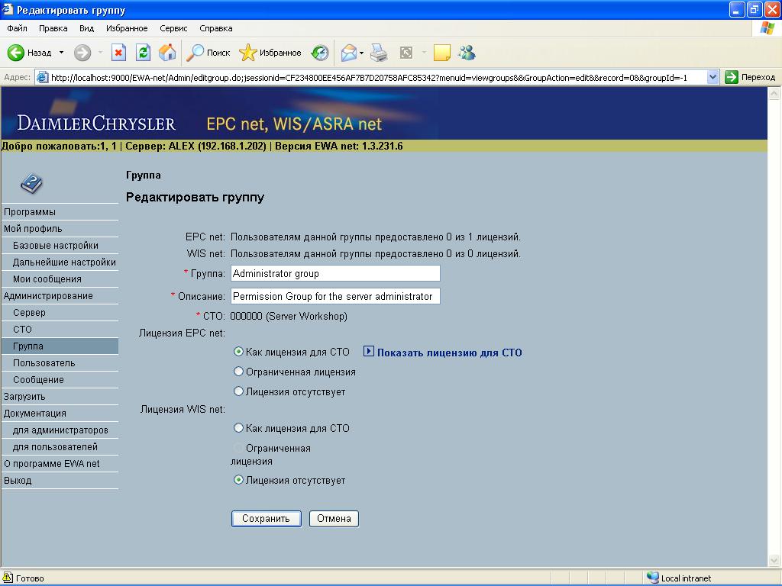Click the arrow icon beside Показать лицензию
Image resolution: width=782 pixels, height=586 pixels.
[x=369, y=351]
